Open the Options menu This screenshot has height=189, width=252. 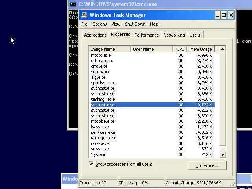pyautogui.click(x=100, y=24)
